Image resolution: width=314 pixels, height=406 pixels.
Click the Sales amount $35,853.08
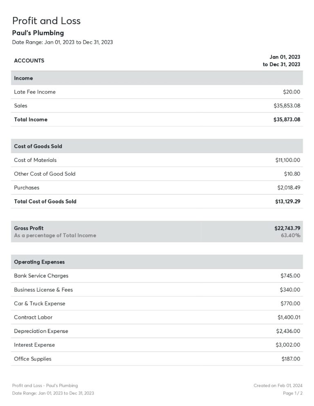(x=287, y=106)
